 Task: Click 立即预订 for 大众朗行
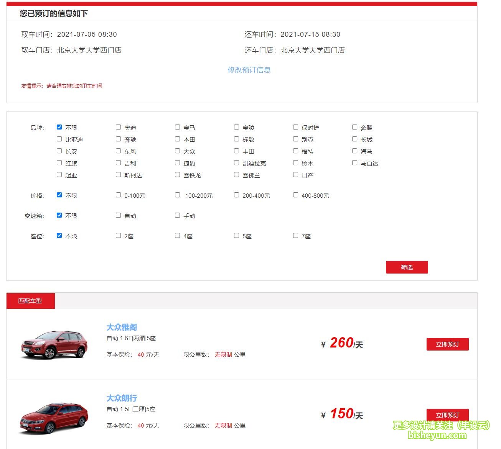447,415
